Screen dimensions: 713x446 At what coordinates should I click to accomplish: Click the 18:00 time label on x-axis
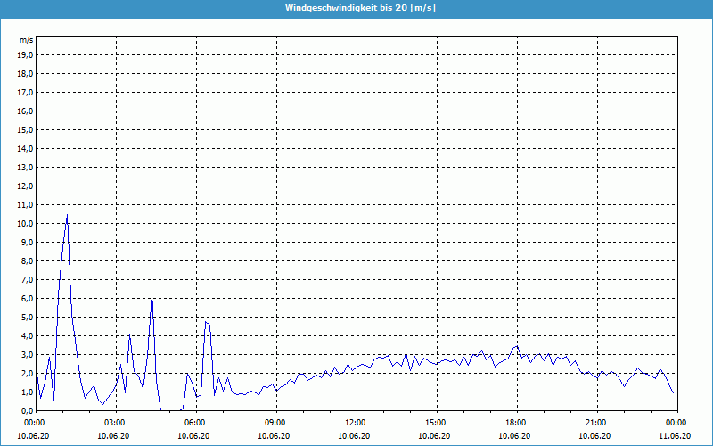coord(515,423)
